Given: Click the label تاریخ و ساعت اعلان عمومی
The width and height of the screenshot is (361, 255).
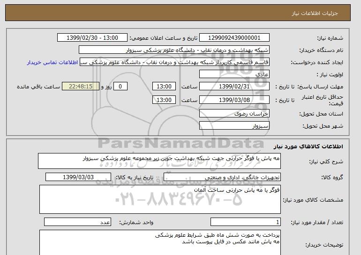Looking at the screenshot, I should tap(164, 38).
